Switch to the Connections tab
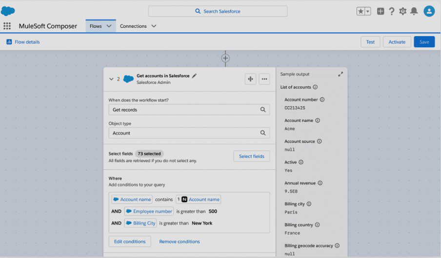The height and width of the screenshot is (258, 441). (x=133, y=26)
